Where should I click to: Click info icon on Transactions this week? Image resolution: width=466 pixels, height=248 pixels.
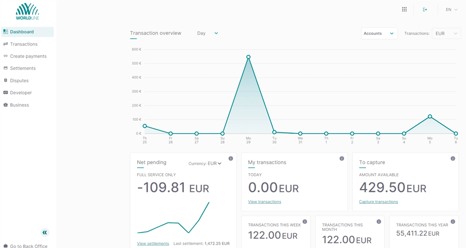(x=305, y=222)
